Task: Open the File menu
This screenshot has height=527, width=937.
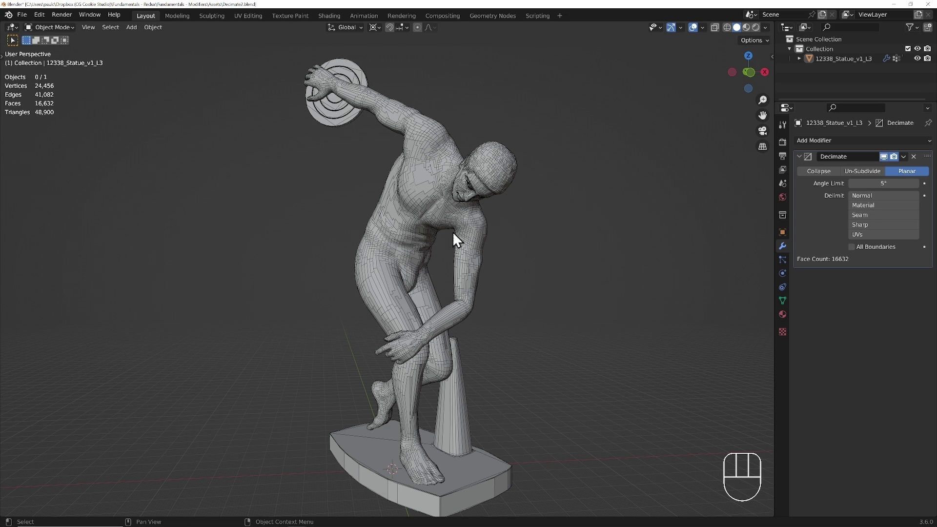Action: (x=22, y=15)
